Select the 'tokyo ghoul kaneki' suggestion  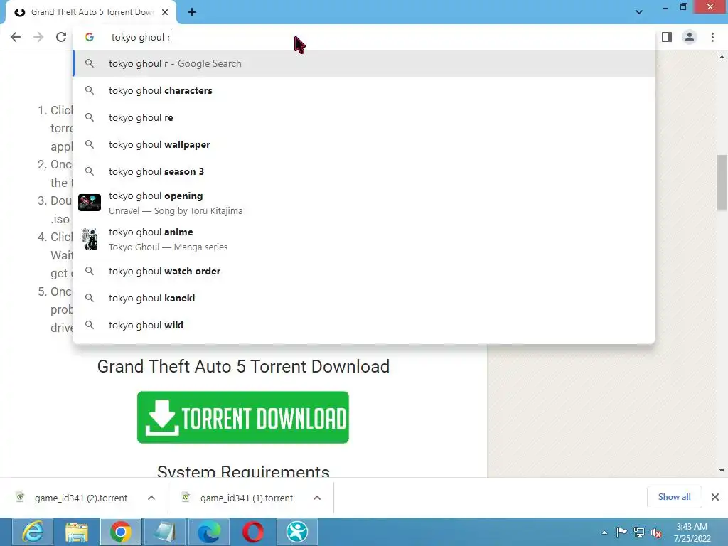click(364, 298)
